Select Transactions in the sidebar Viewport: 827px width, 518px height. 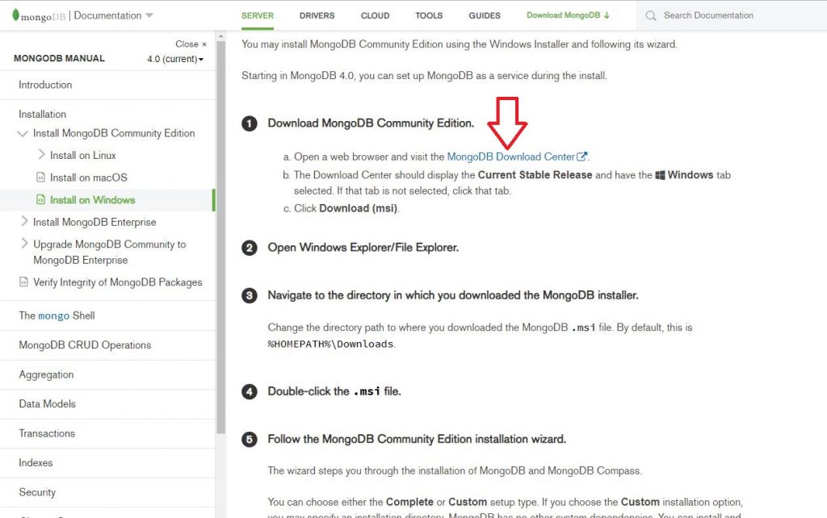(46, 433)
